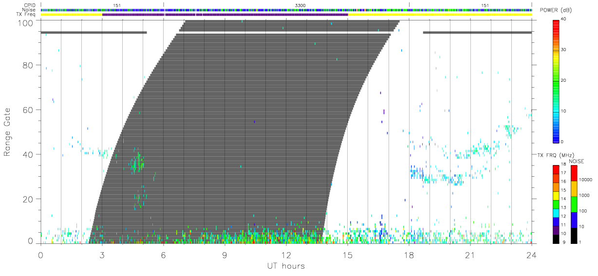Click the 20 label on the POWER scale

click(x=564, y=81)
